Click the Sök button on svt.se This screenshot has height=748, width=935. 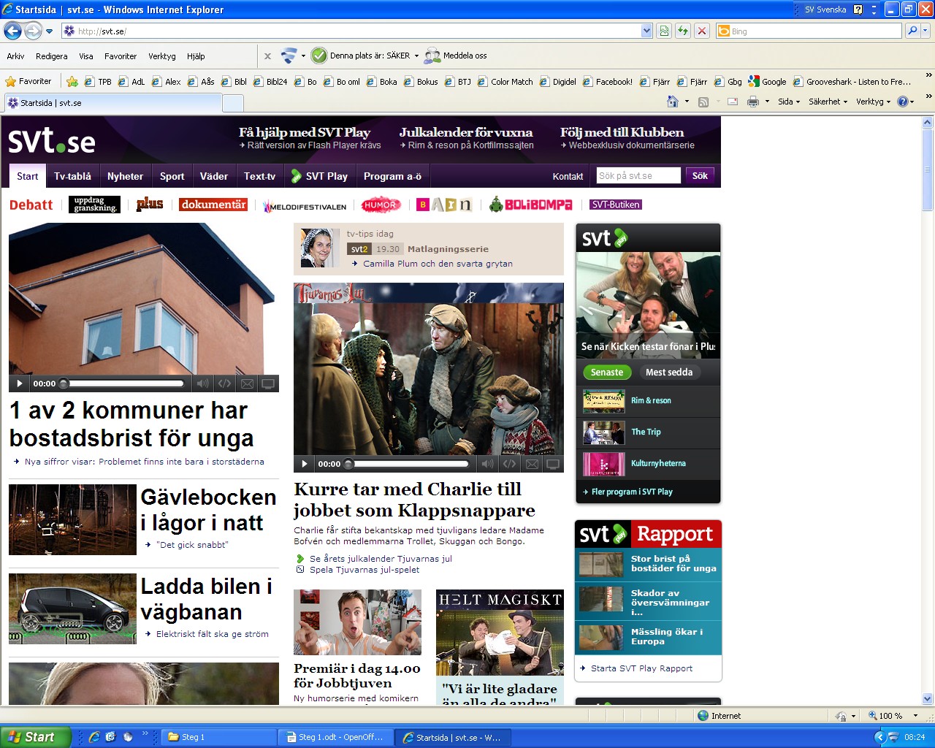pos(700,175)
